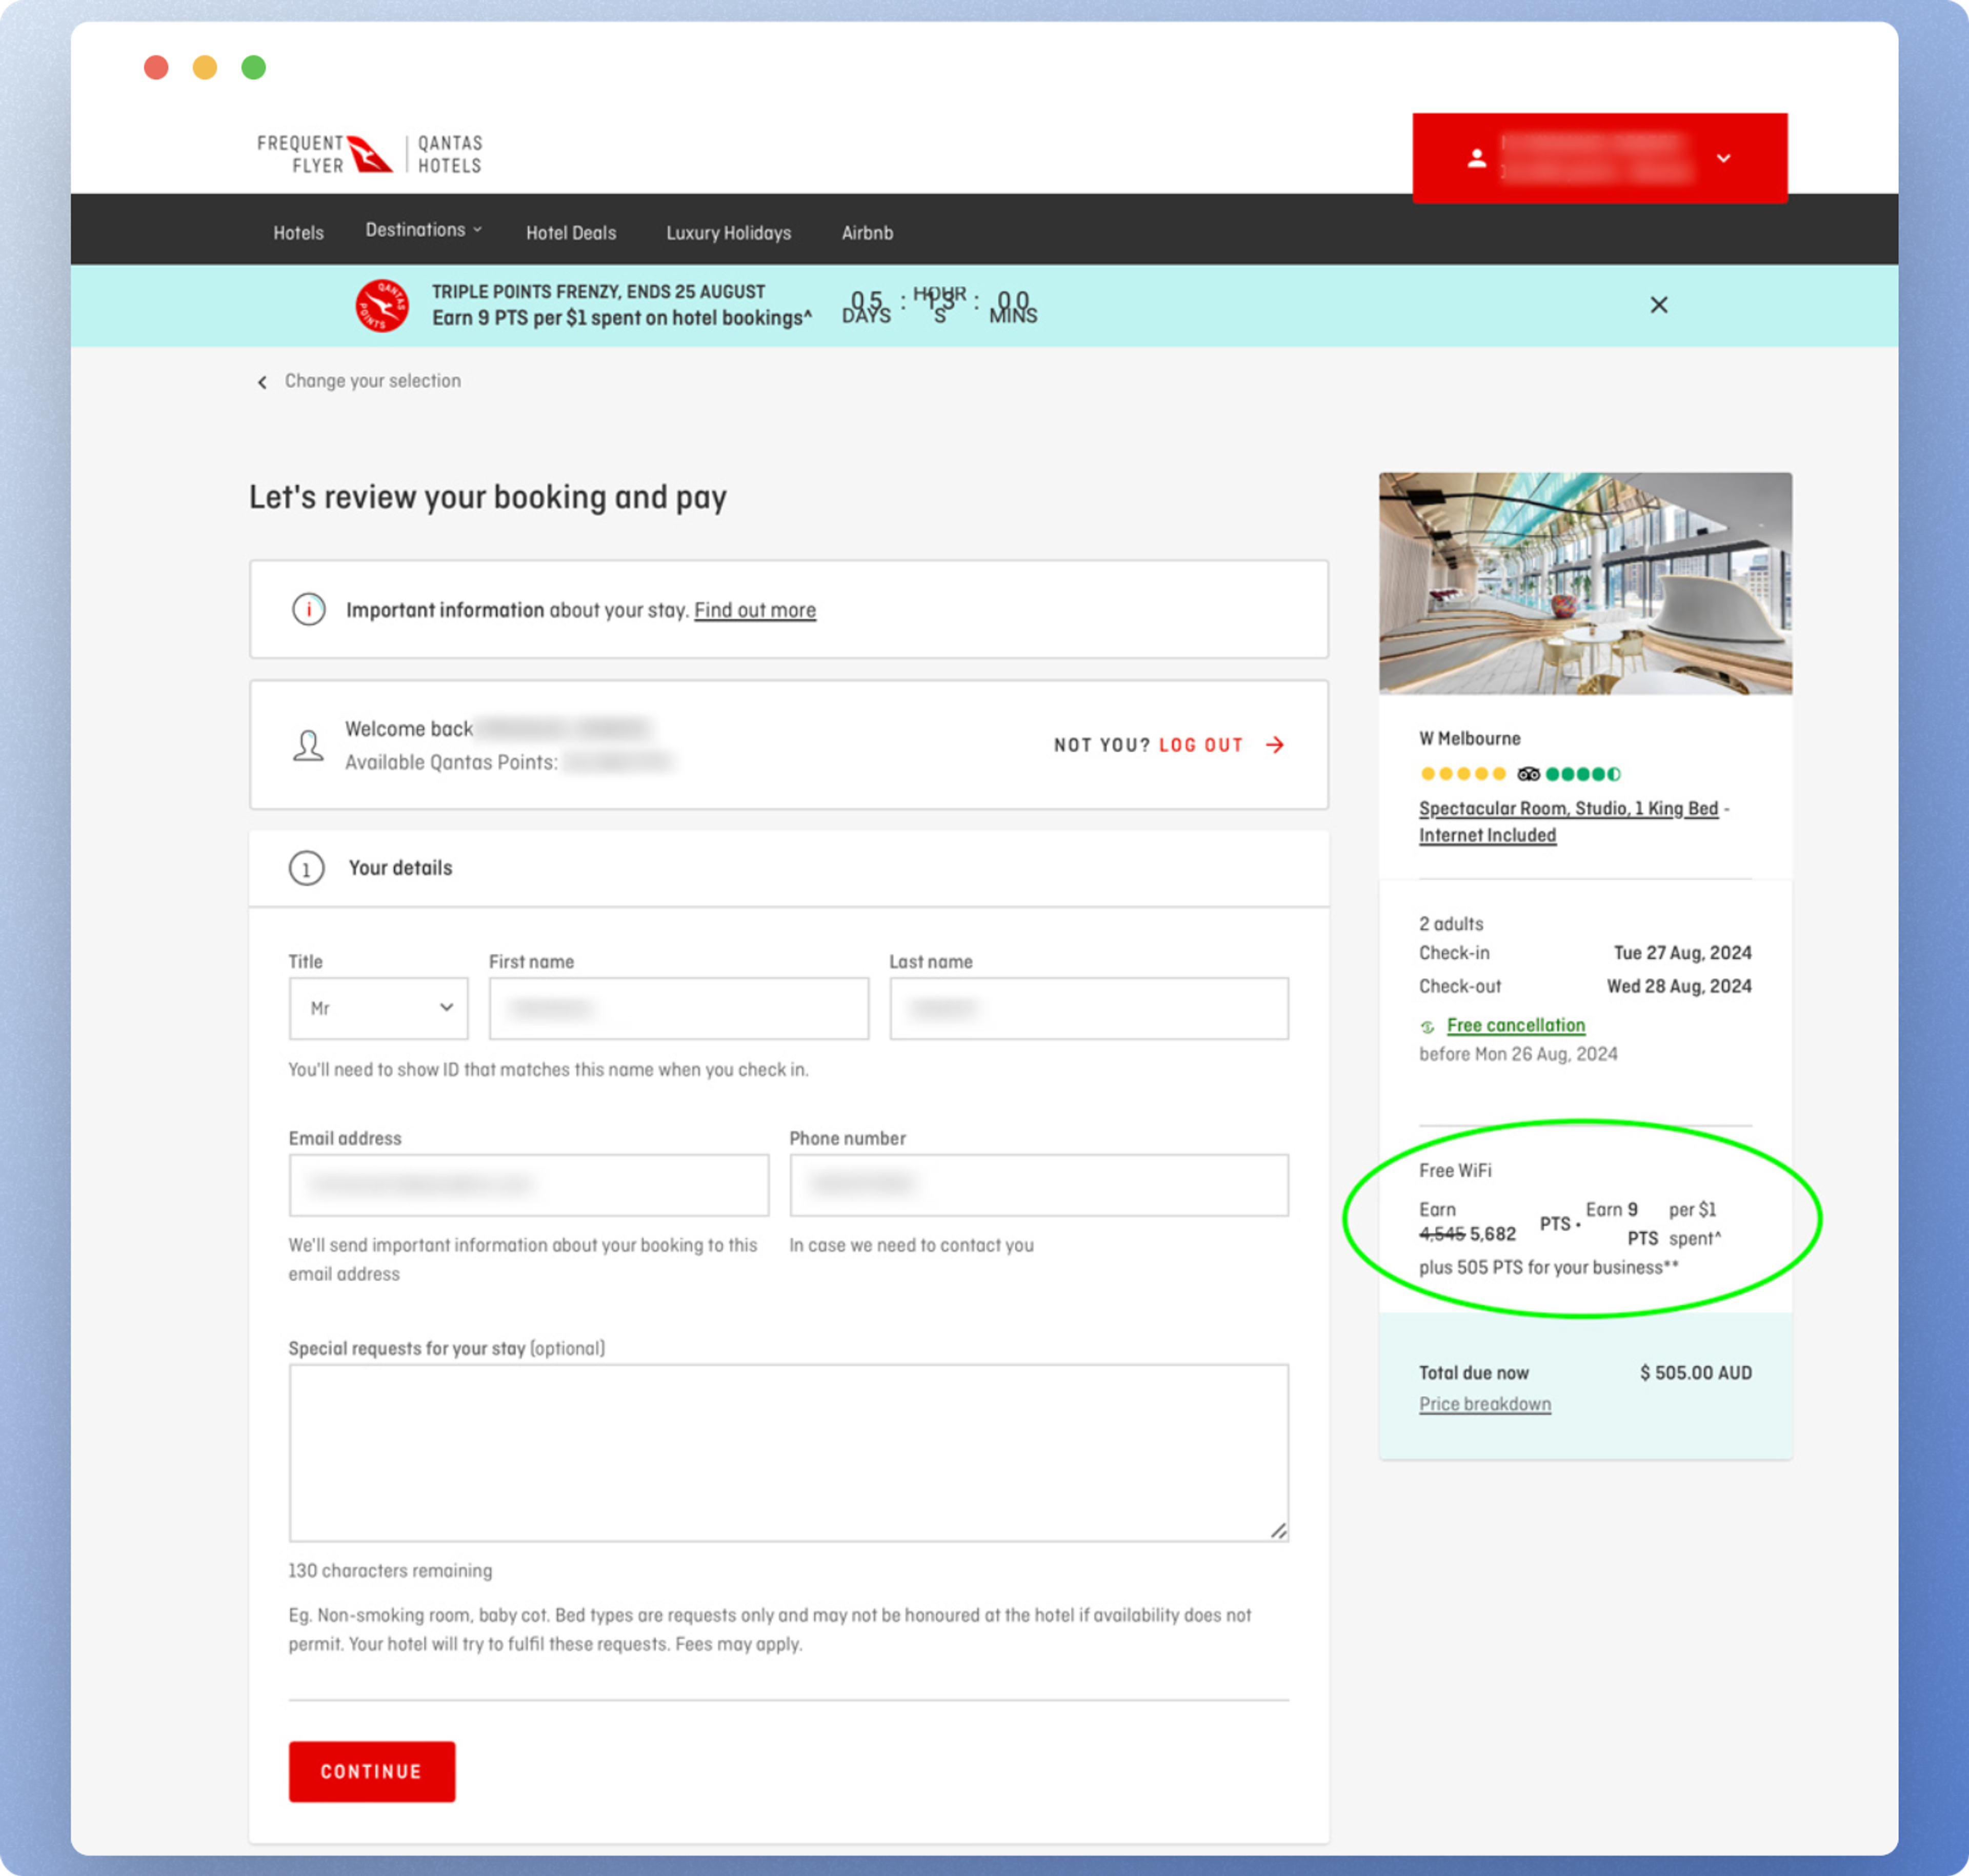
Task: Go to Luxury Holidays in navigation
Action: pos(728,233)
